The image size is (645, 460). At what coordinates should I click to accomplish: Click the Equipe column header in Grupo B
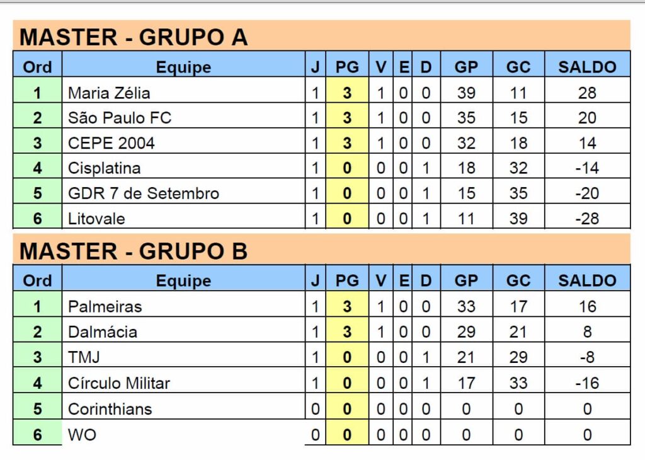click(183, 280)
